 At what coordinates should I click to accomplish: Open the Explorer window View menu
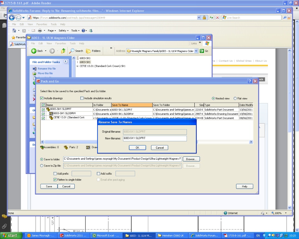pyautogui.click(x=49, y=44)
